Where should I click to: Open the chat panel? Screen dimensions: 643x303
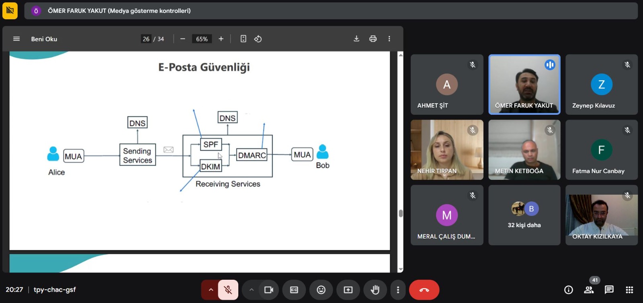pos(609,290)
